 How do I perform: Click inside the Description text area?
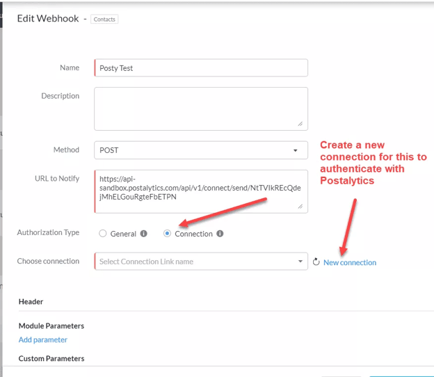(201, 109)
